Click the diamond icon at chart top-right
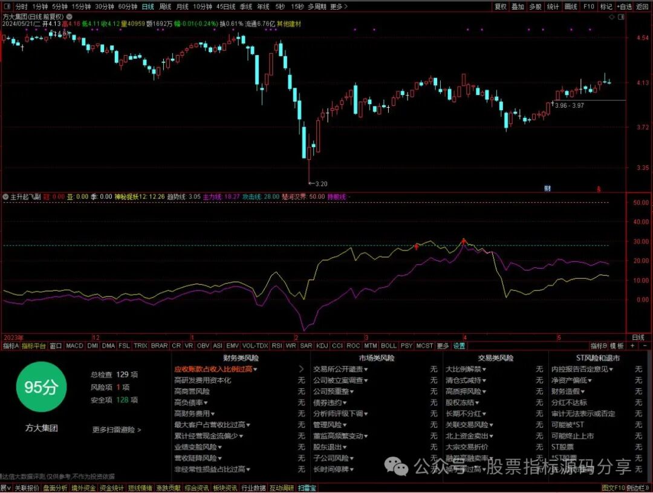This screenshot has width=653, height=493. [612, 17]
